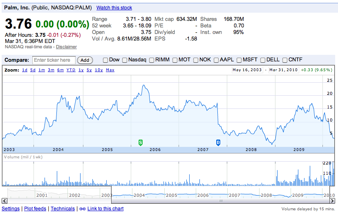This screenshot has width=338, height=214.
Task: Click the Mar 31, 2010 end date field
Action: click(x=284, y=70)
